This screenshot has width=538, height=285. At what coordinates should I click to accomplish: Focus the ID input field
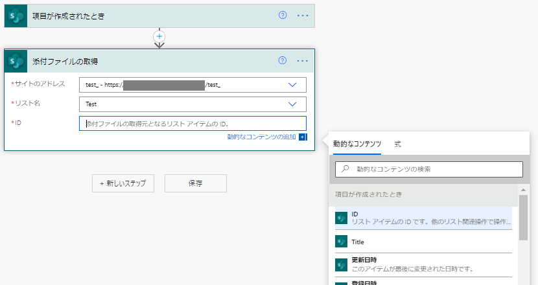(193, 124)
